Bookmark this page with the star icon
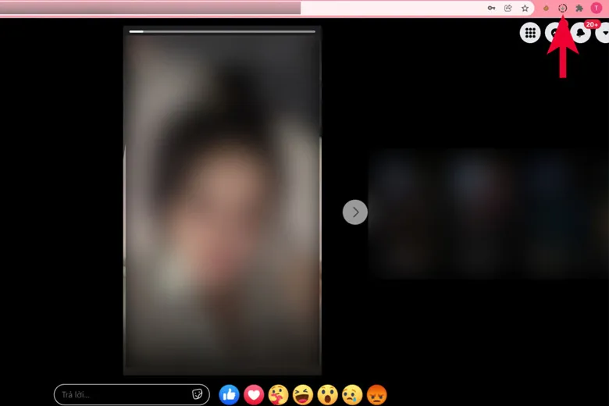 point(525,8)
